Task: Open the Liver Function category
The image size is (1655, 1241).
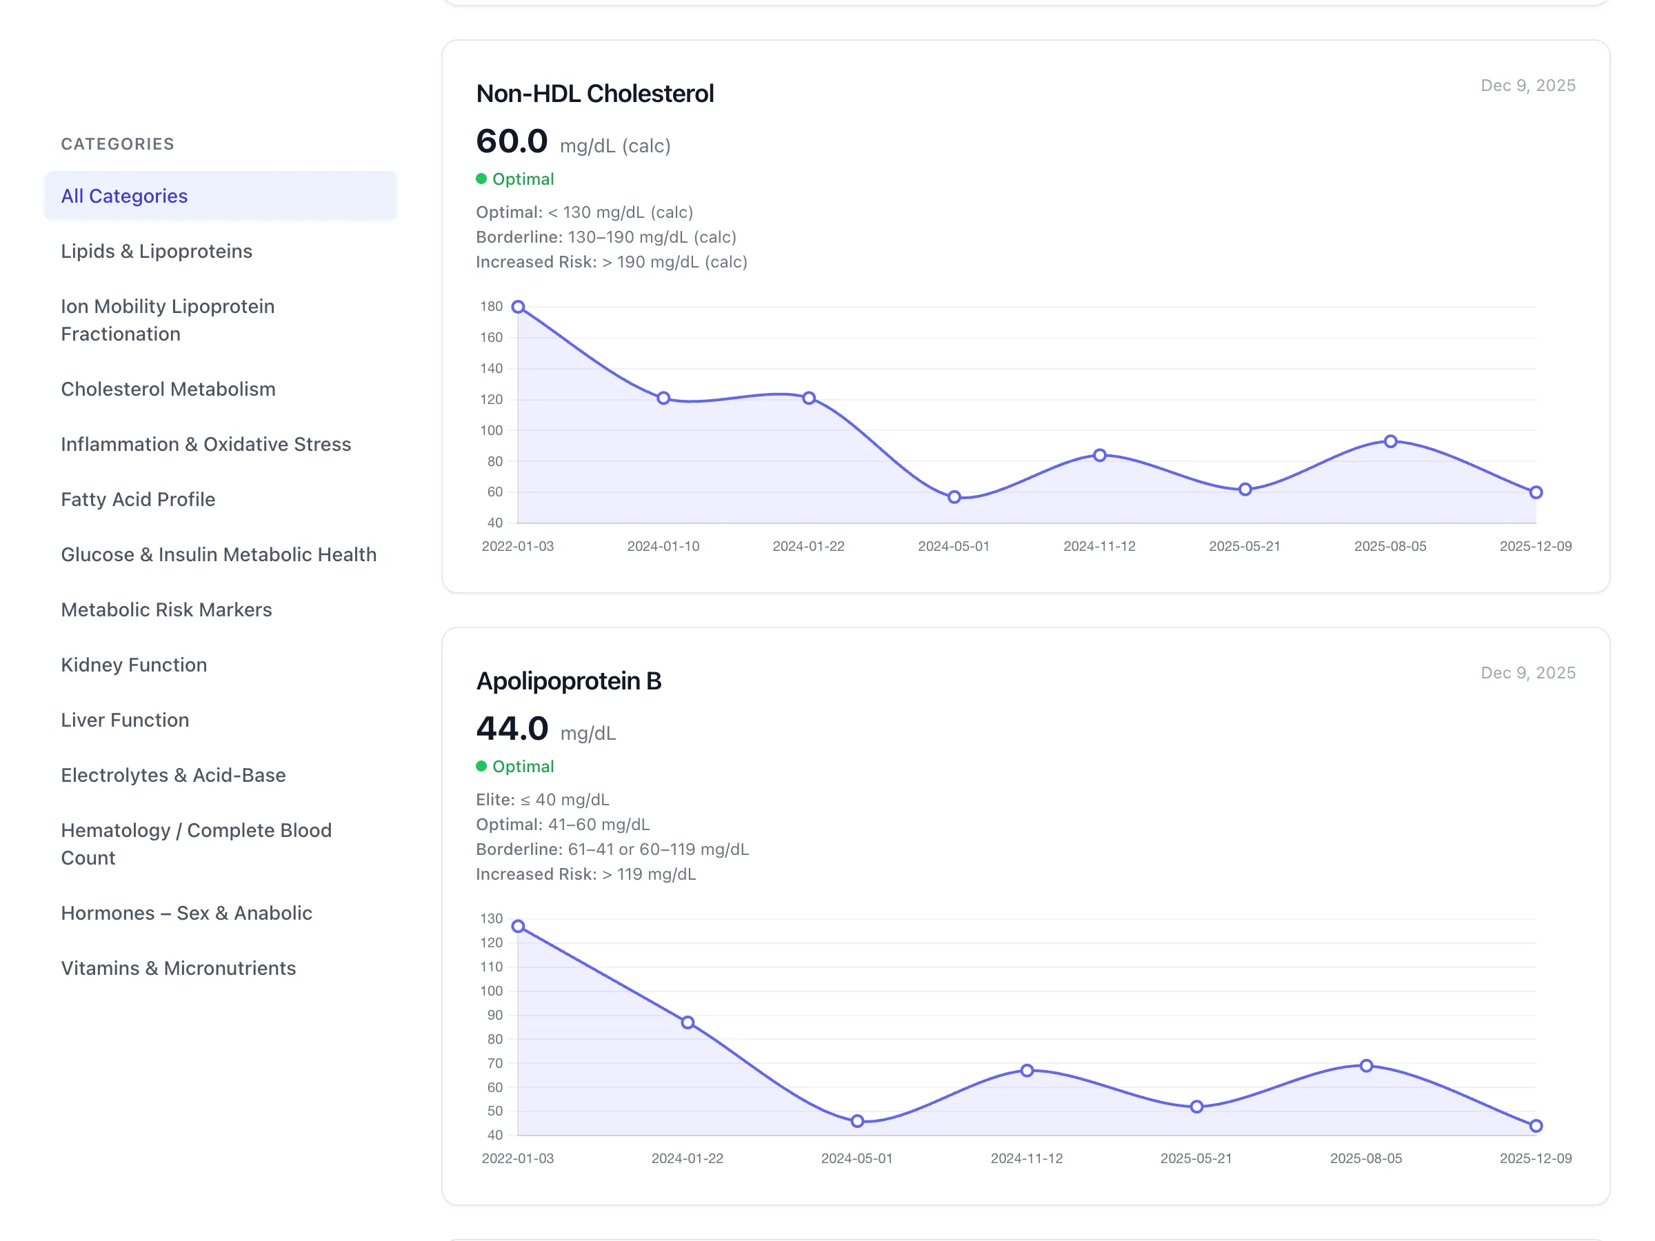Action: (x=124, y=720)
